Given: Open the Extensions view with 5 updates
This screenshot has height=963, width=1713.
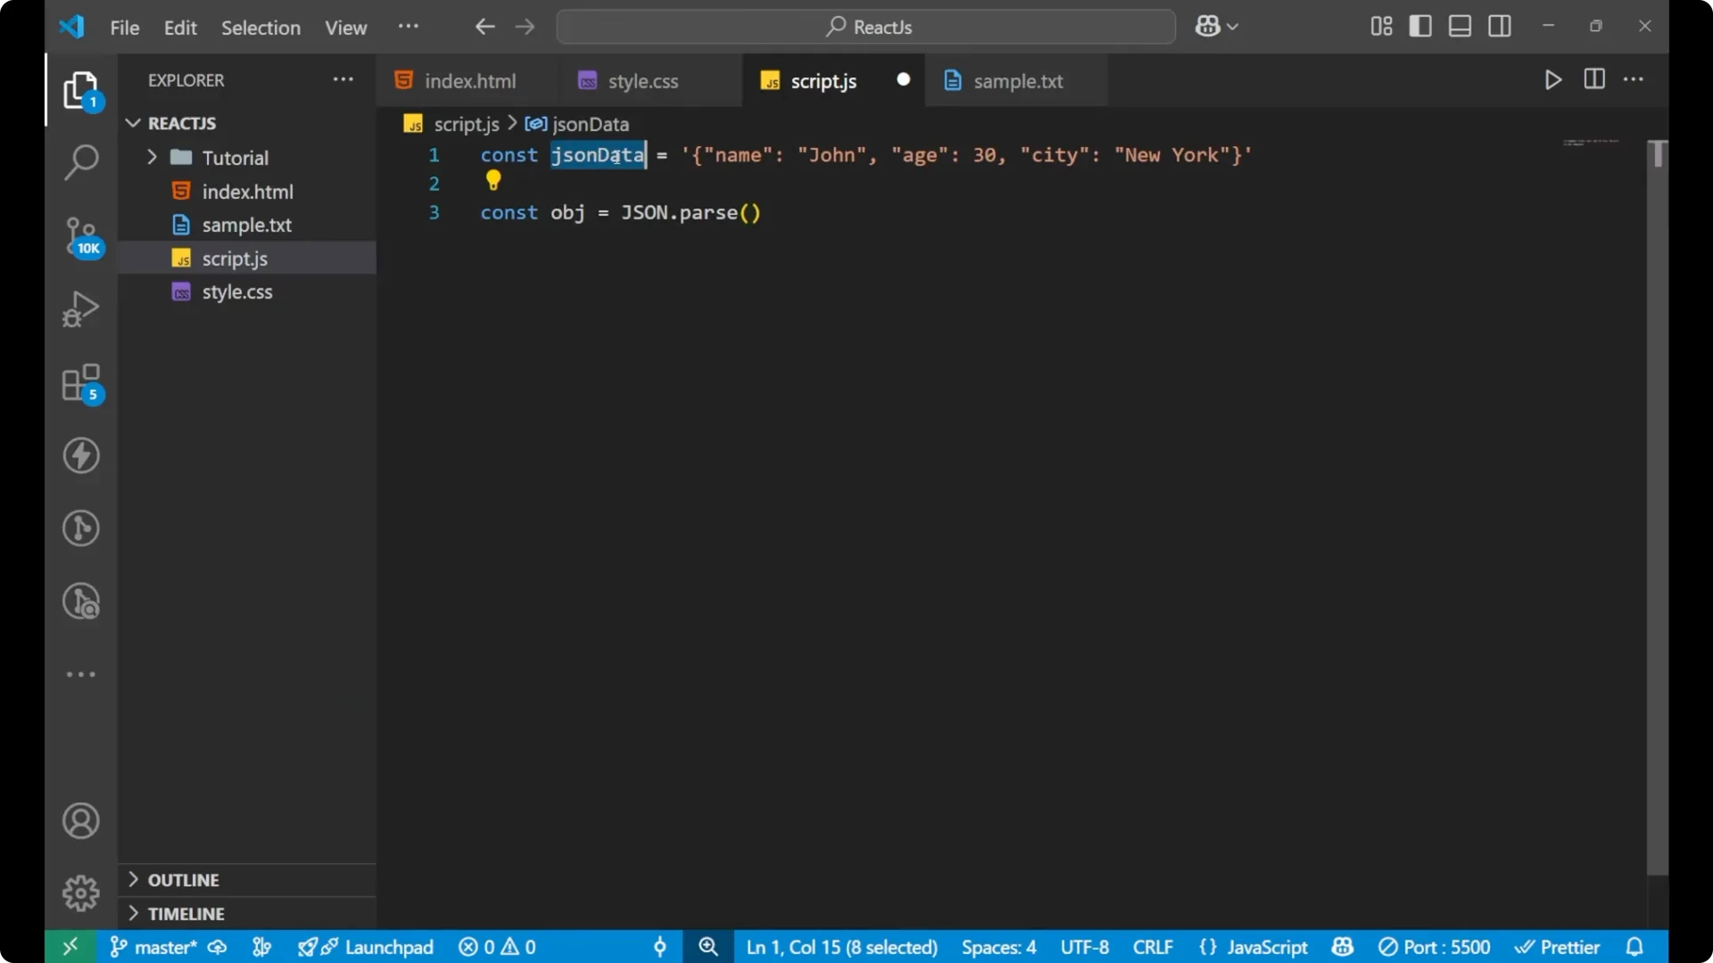Looking at the screenshot, I should (80, 383).
